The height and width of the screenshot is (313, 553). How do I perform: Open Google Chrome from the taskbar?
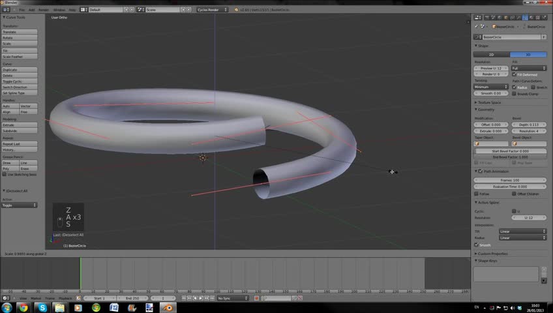pos(23,308)
